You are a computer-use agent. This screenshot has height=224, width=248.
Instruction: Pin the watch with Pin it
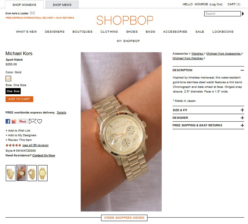coord(23,121)
